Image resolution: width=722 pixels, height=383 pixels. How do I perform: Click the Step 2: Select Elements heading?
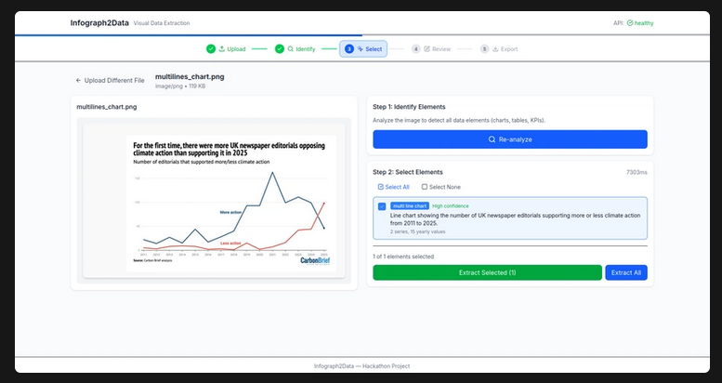[408, 172]
